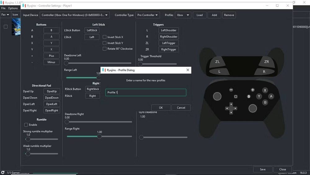310x175 pixels.
Task: Remap the Minus button mapping
Action: [51, 62]
